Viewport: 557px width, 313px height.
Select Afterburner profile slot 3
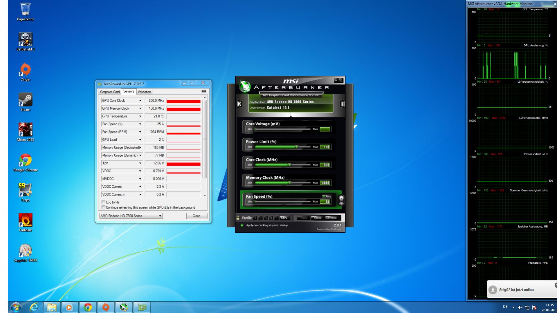[x=266, y=218]
